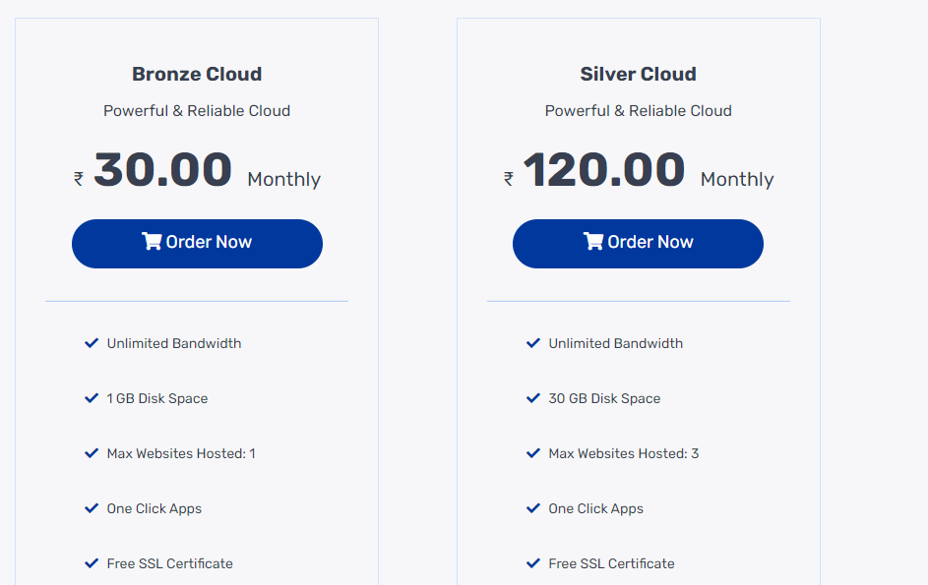Click the Silver Cloud Order Now button
This screenshot has width=928, height=585.
[x=638, y=243]
